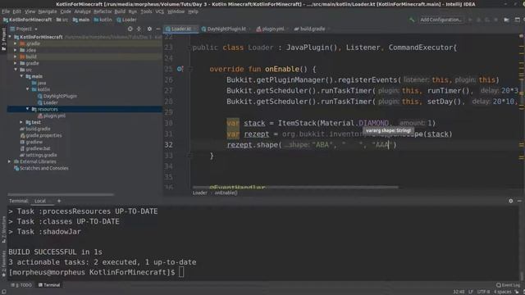
Task: Click the build hammer icon in toolbar
Action: [412, 20]
